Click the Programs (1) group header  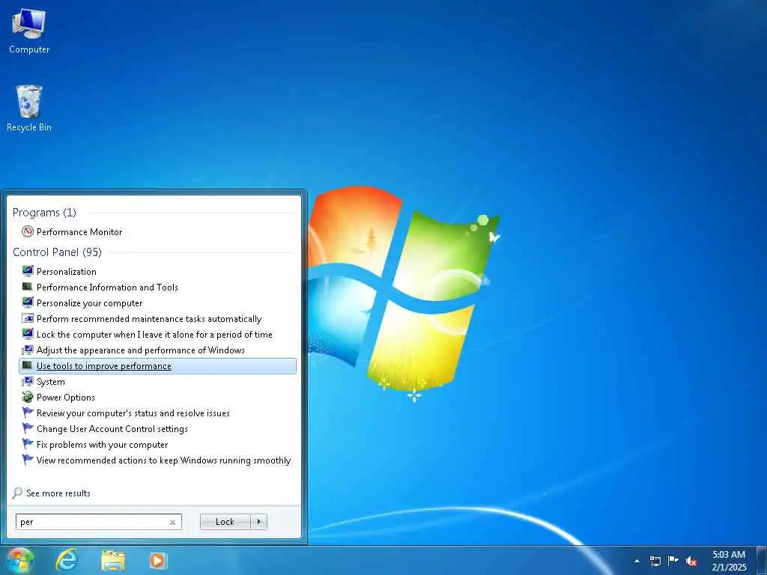tap(44, 212)
